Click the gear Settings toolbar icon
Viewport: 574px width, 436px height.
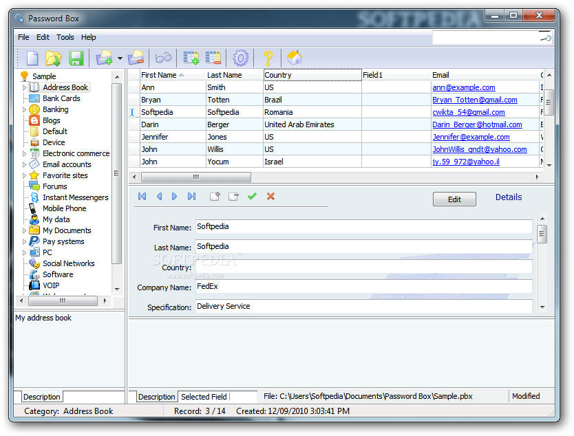click(240, 58)
